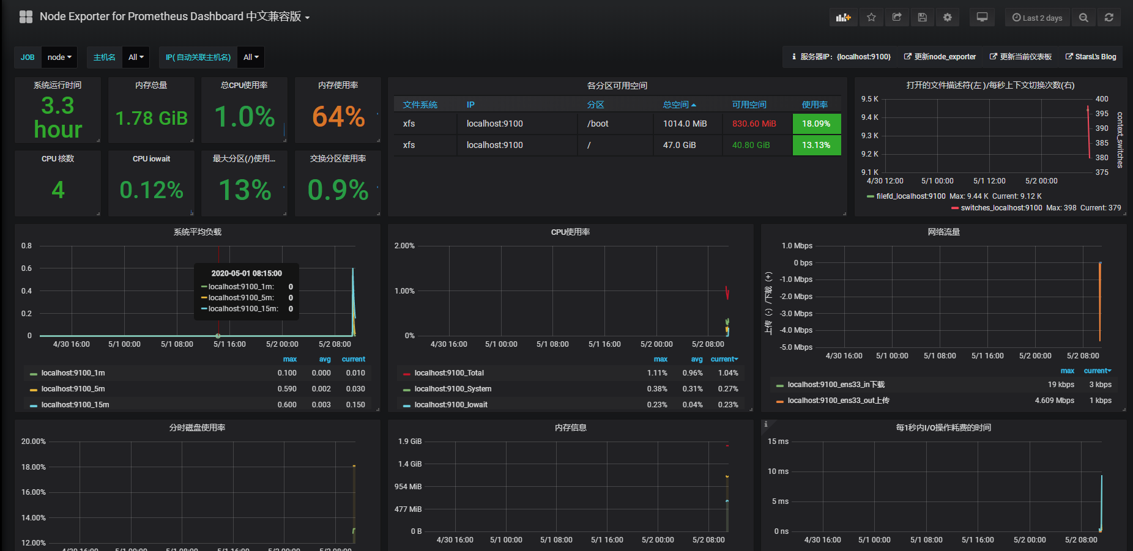
Task: Toggle the localhost:9100_Total CPU series
Action: [x=449, y=373]
